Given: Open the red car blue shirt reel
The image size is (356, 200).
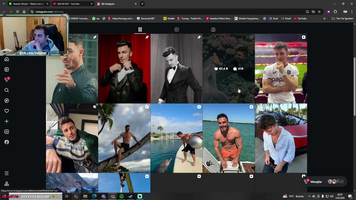Looking at the screenshot, I should pyautogui.click(x=281, y=138).
